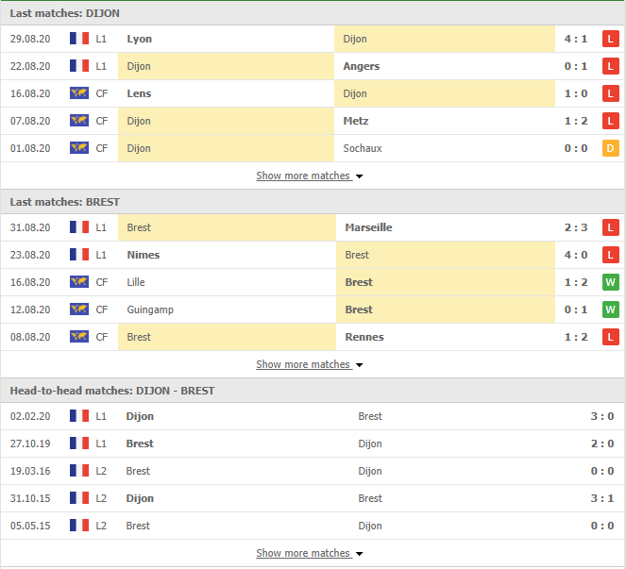626x569 pixels.
Task: Click the red L badge for Brest vs Marseille
Action: 611,227
